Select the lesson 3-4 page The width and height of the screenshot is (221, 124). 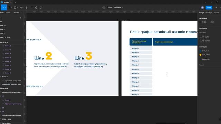point(3,25)
